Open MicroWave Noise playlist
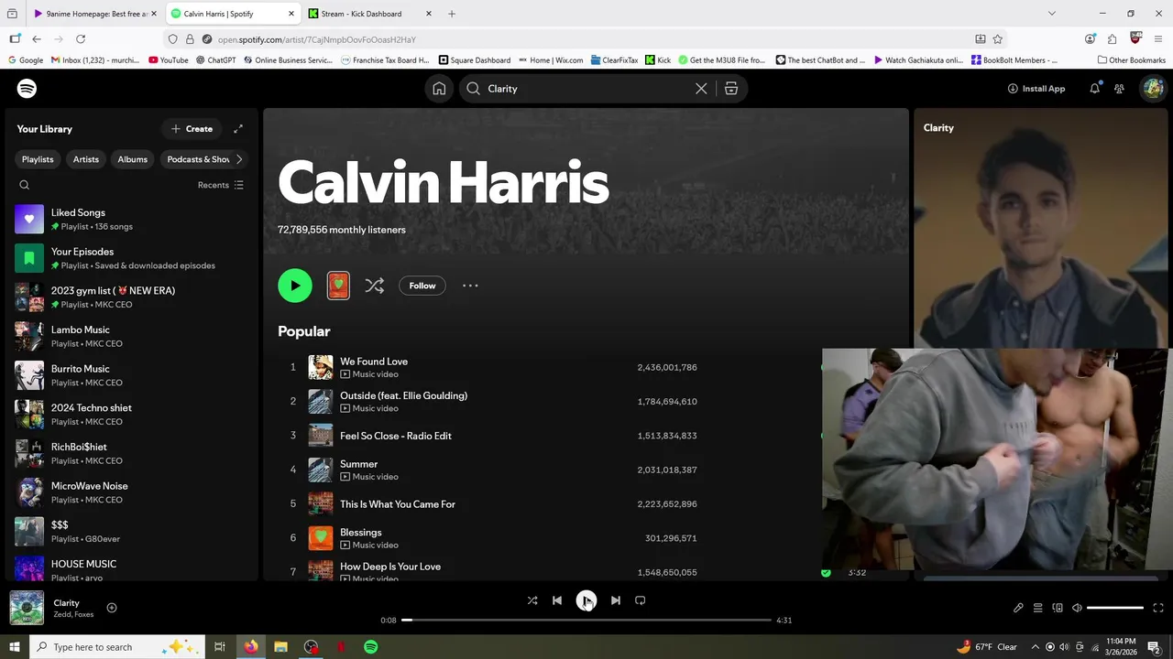1173x659 pixels. coord(131,492)
